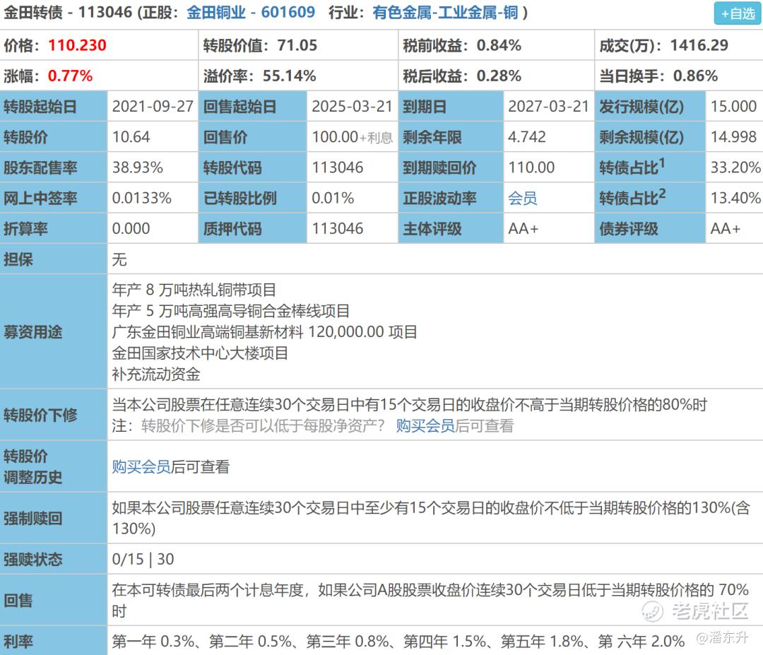
Task: Select the line 补充流动资金
Action: click(156, 374)
